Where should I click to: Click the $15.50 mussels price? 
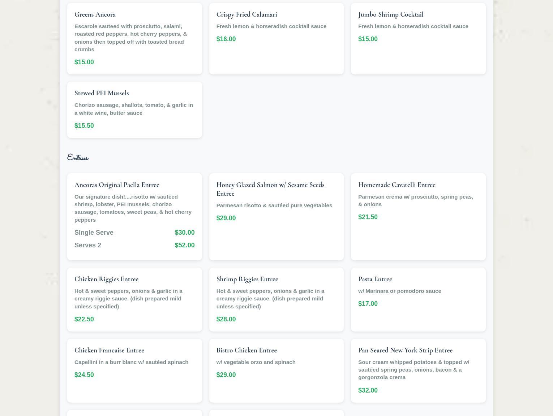pyautogui.click(x=84, y=126)
